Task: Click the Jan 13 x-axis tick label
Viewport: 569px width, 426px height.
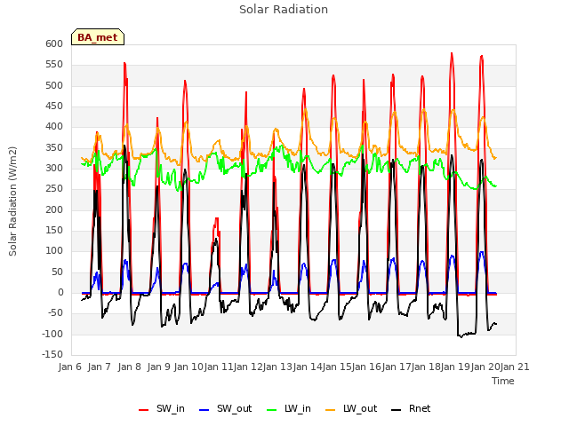Action: point(277,367)
